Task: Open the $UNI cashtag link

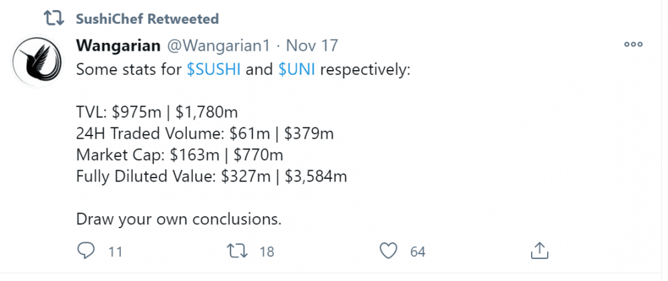Action: click(297, 69)
